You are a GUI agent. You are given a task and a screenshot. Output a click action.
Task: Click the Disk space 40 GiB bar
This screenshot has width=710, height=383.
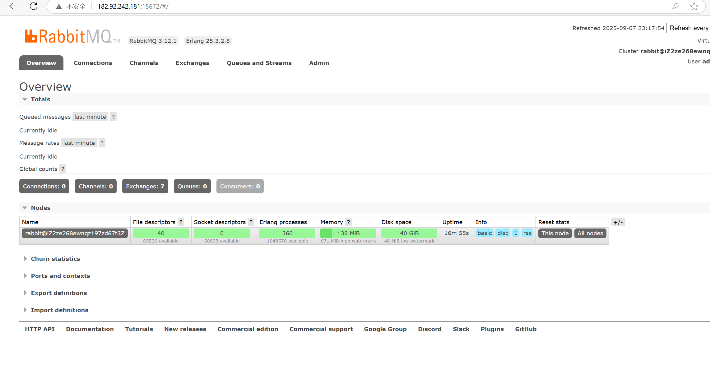tap(409, 233)
